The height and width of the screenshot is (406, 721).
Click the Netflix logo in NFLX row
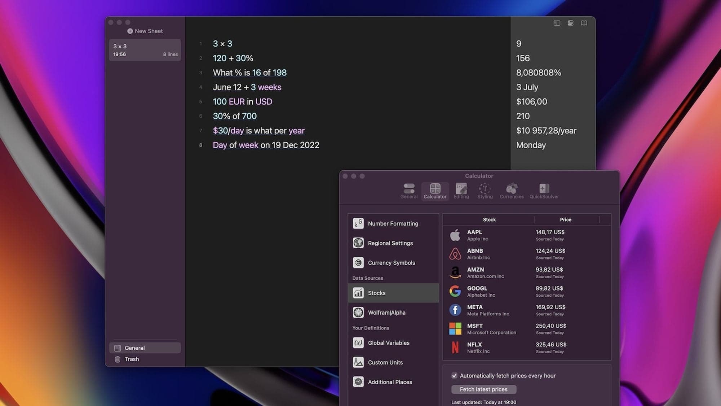tap(455, 347)
